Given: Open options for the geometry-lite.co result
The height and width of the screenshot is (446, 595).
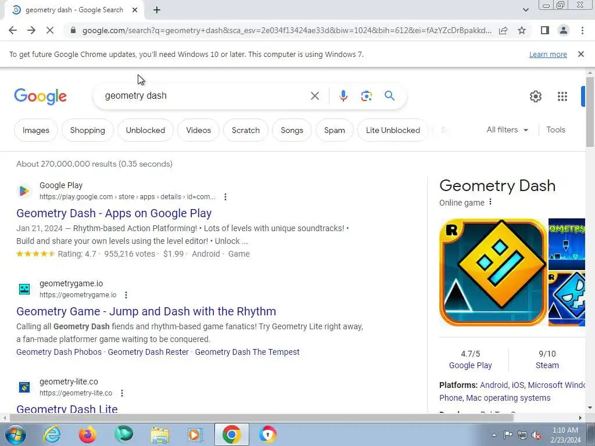Looking at the screenshot, I should pyautogui.click(x=122, y=393).
